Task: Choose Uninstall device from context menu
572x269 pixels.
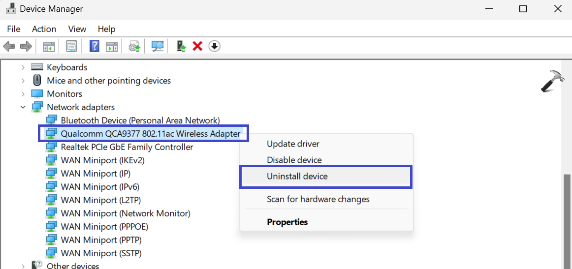Action: click(297, 176)
